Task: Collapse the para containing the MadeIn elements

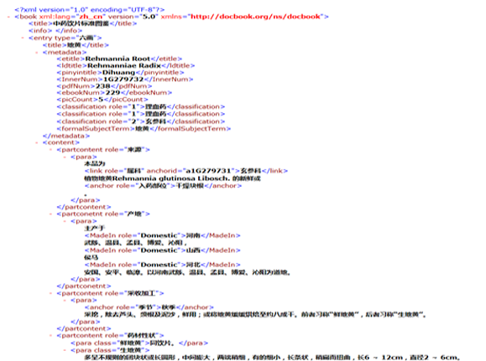Action: (65, 221)
